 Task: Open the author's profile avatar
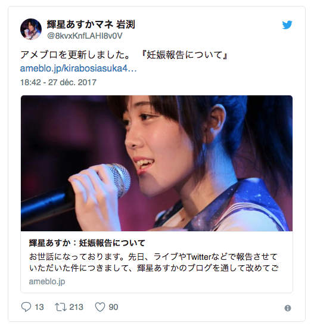(31, 29)
